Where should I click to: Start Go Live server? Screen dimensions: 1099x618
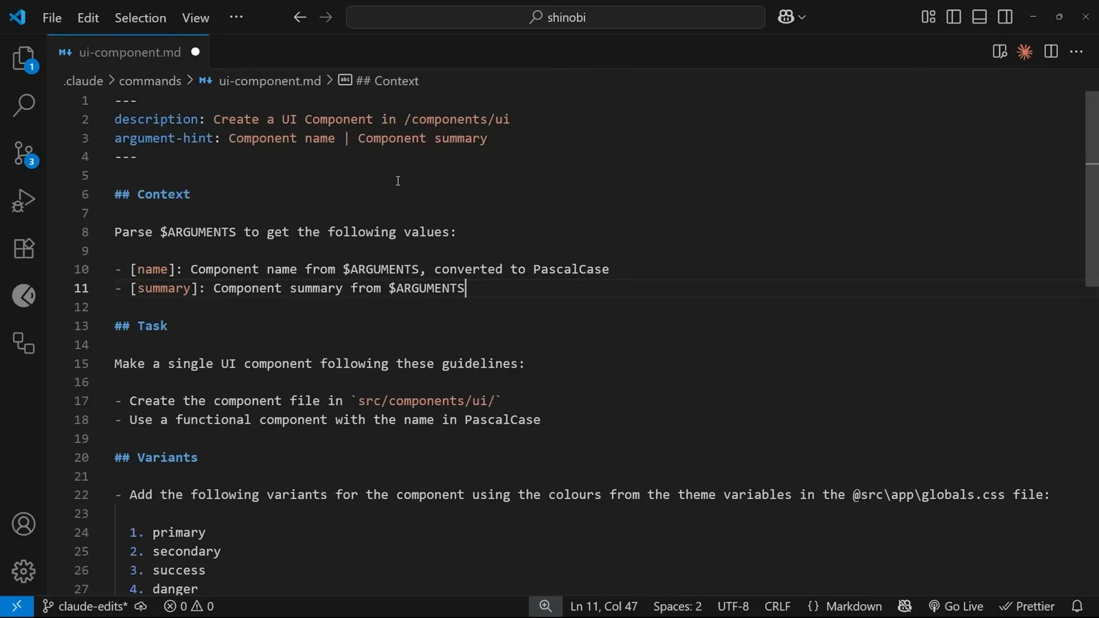[x=956, y=606]
